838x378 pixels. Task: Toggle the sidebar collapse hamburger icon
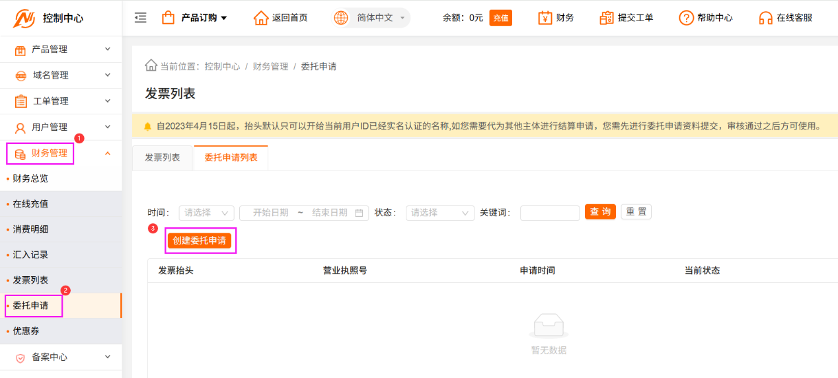[x=140, y=18]
